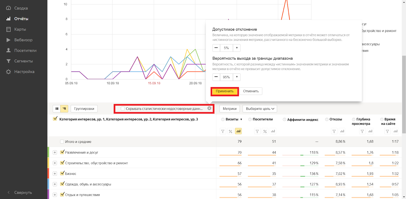Expand Бизнес row
This screenshot has height=199, width=406.
click(55, 174)
